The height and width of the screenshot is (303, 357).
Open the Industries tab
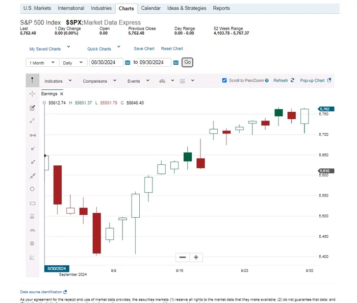coord(101,8)
